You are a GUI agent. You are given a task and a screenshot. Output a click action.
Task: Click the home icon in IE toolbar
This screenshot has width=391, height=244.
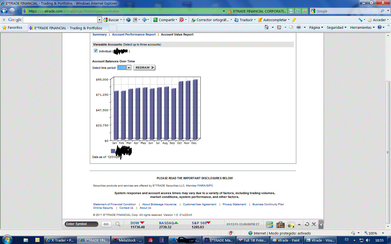pos(267,27)
